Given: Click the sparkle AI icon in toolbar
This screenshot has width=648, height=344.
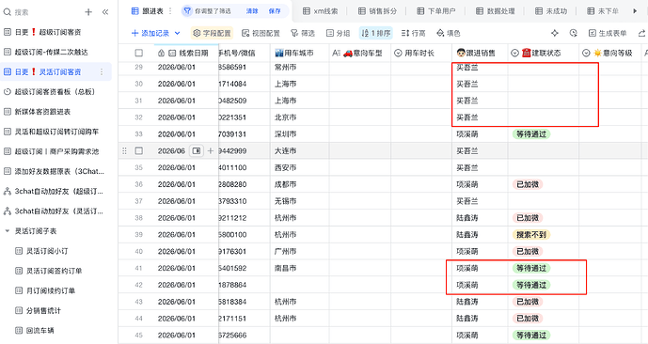Looking at the screenshot, I should click(555, 33).
